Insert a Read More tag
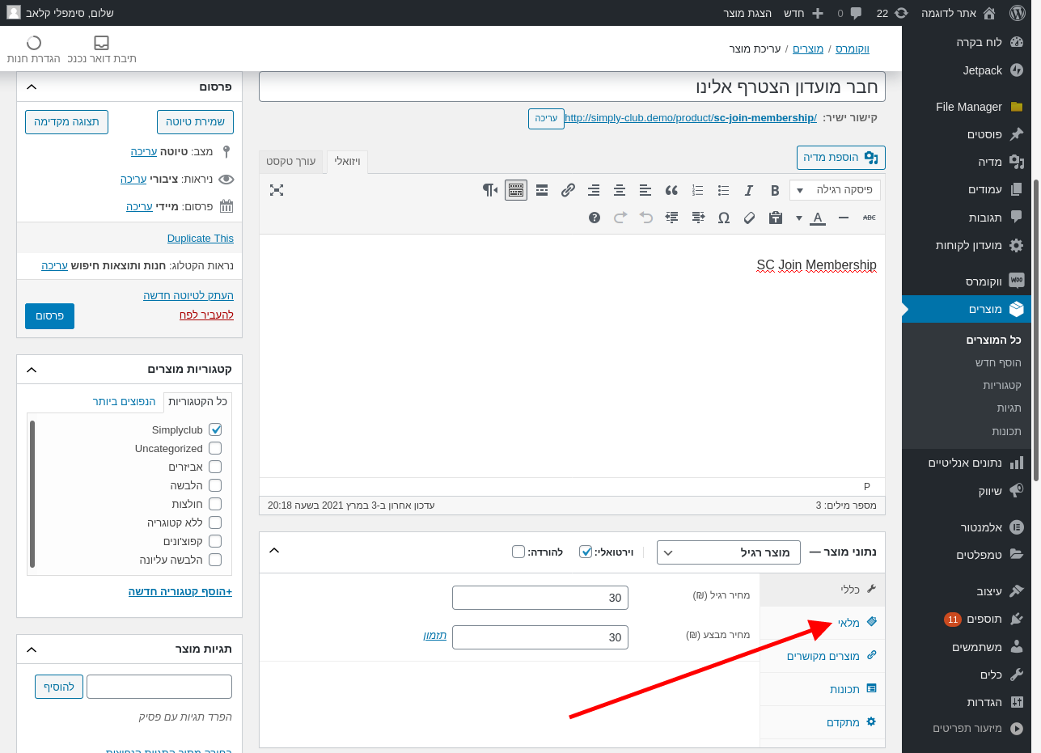The image size is (1041, 753). coord(542,190)
